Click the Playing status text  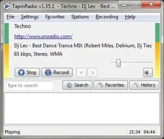pos(12,132)
